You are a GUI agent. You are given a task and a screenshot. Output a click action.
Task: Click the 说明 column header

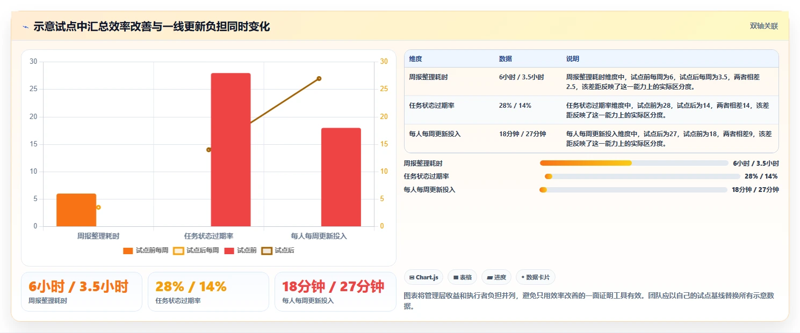coord(572,58)
